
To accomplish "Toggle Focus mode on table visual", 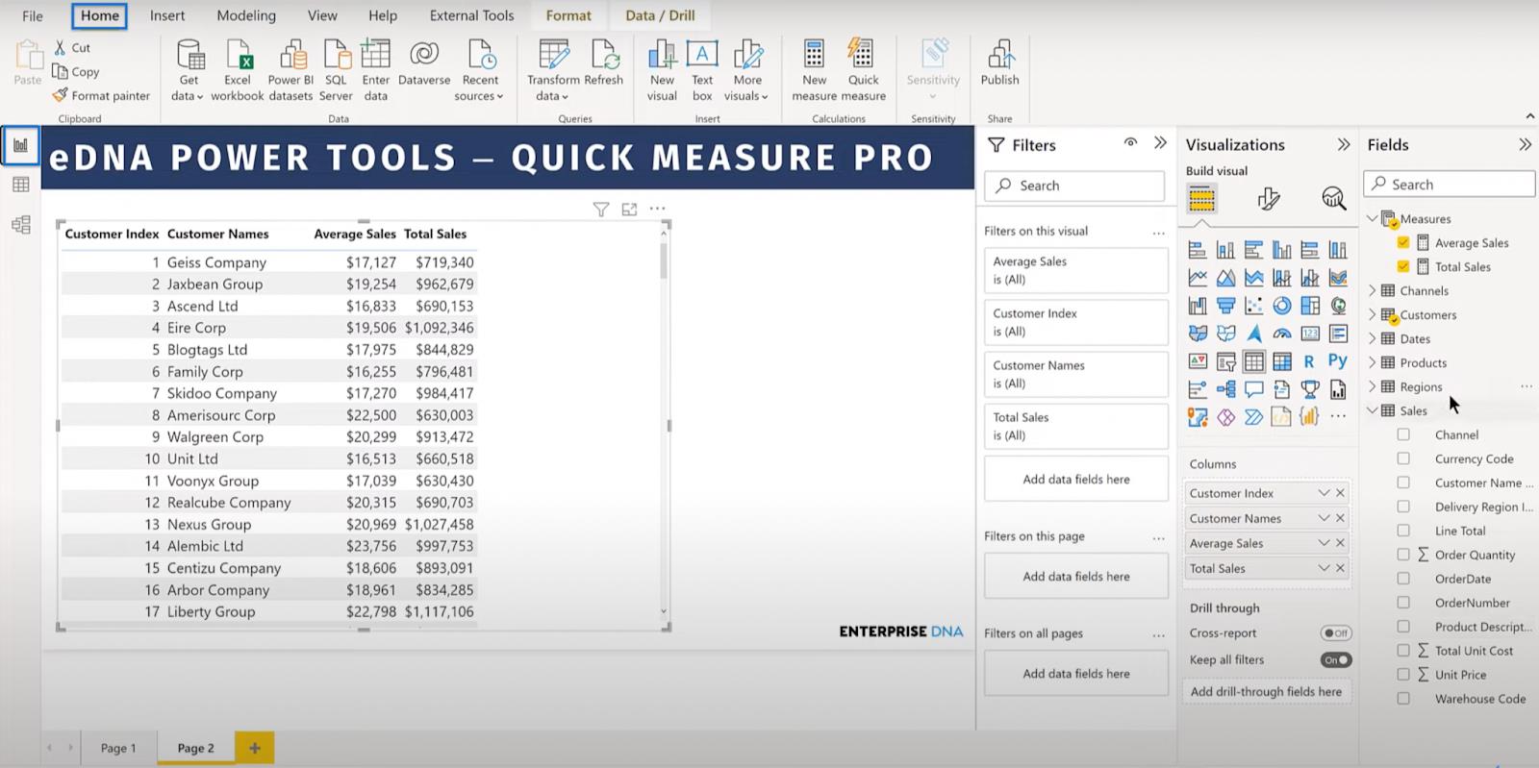I will click(x=629, y=209).
